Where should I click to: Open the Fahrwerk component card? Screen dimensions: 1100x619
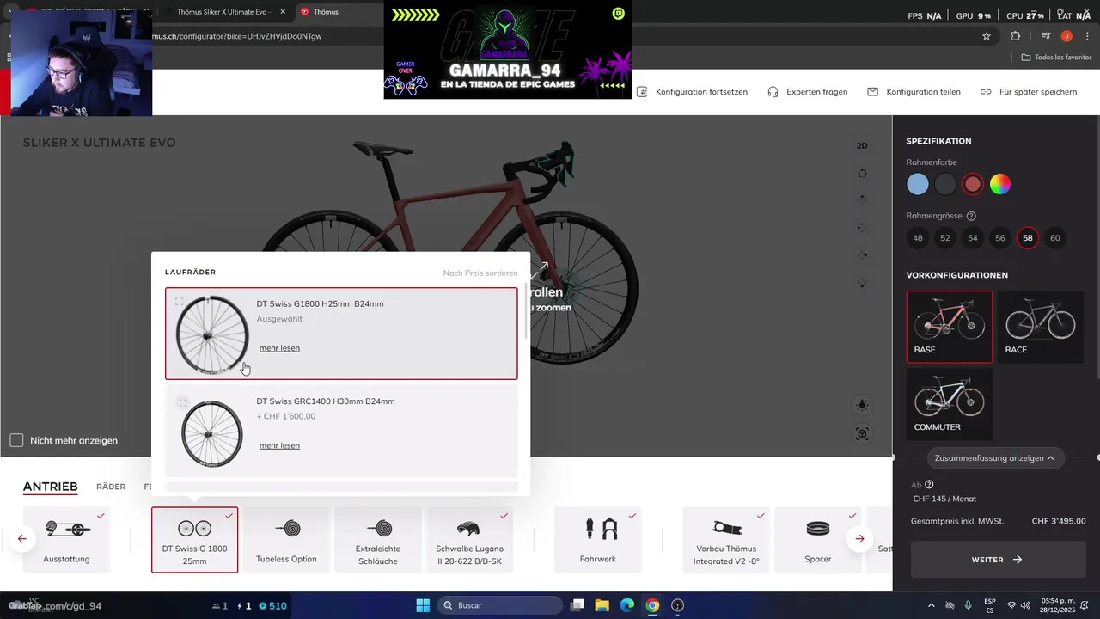(598, 540)
